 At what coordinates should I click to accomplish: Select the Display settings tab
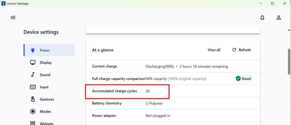pos(46,62)
